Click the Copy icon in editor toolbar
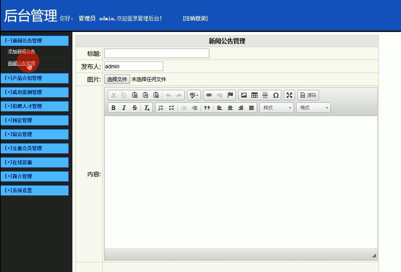Image resolution: width=401 pixels, height=272 pixels. 124,95
